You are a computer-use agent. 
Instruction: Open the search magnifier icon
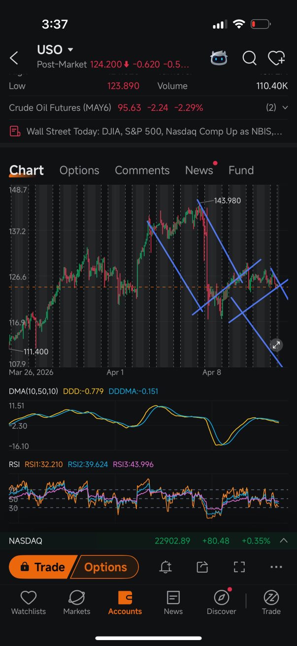249,58
